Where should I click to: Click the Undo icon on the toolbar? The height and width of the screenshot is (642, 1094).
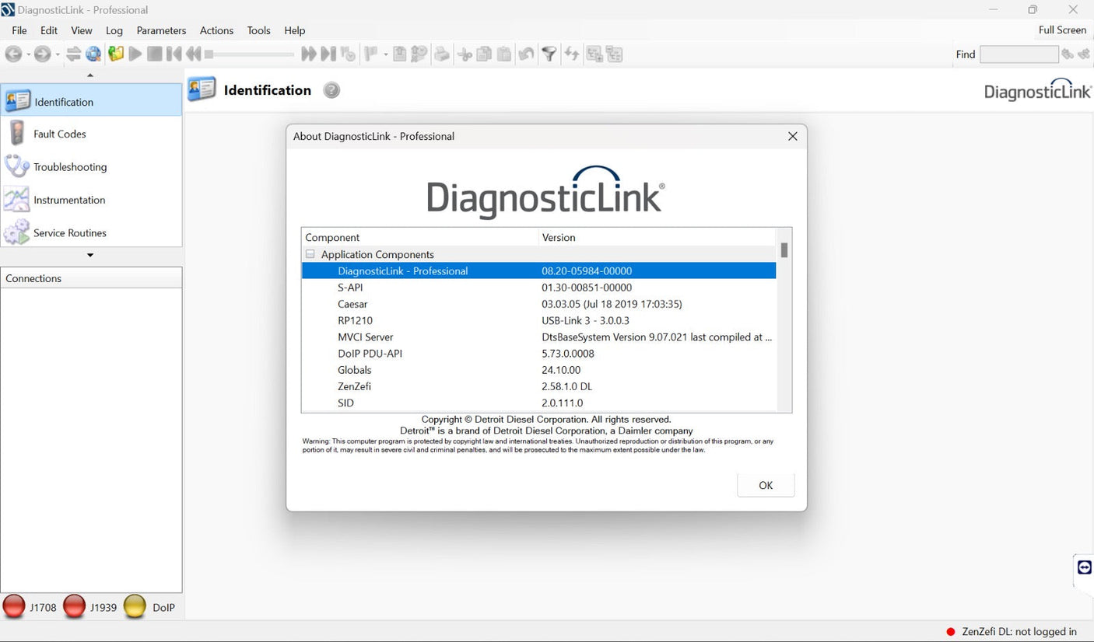526,54
